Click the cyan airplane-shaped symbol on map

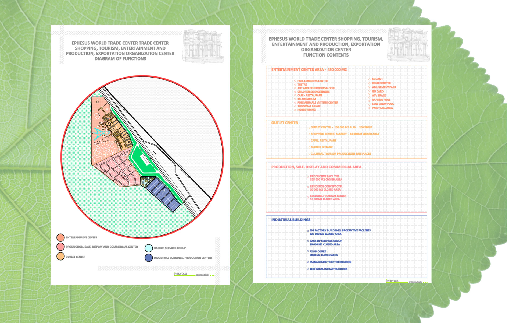click(101, 133)
